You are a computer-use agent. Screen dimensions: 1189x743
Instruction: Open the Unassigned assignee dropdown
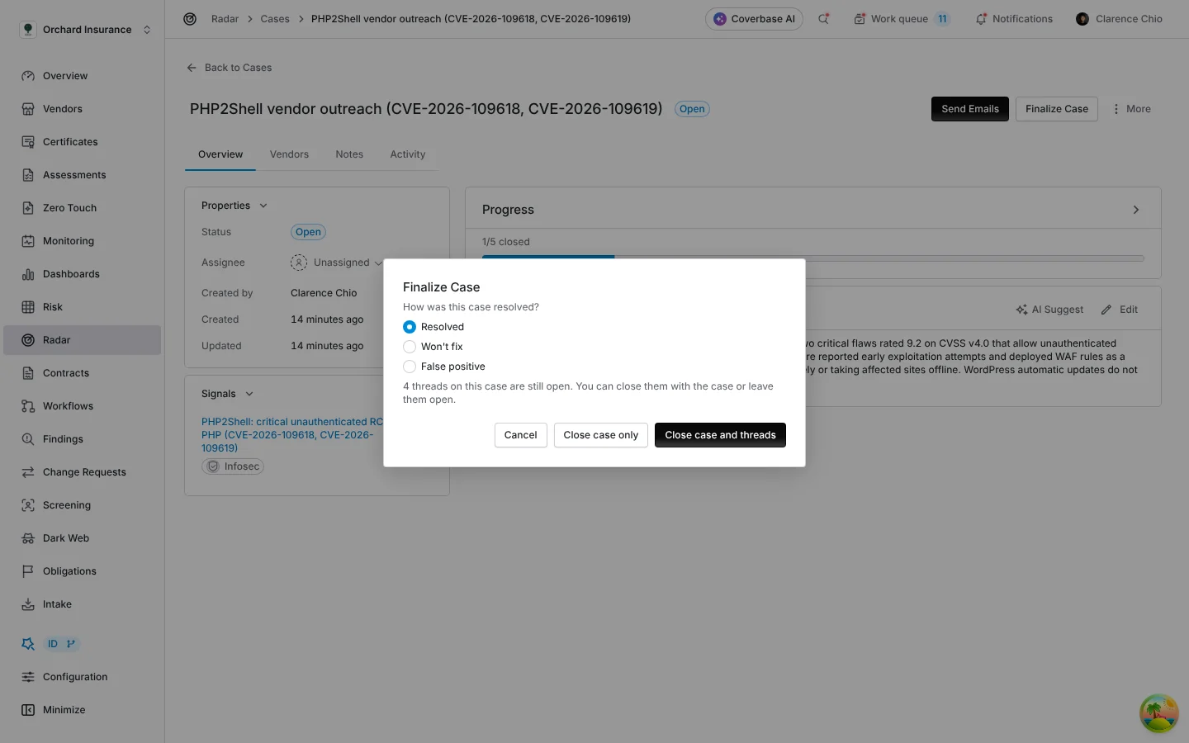337,263
